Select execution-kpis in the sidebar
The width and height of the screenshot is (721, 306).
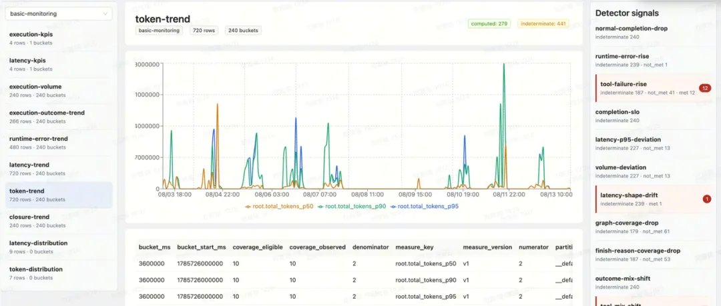59,38
